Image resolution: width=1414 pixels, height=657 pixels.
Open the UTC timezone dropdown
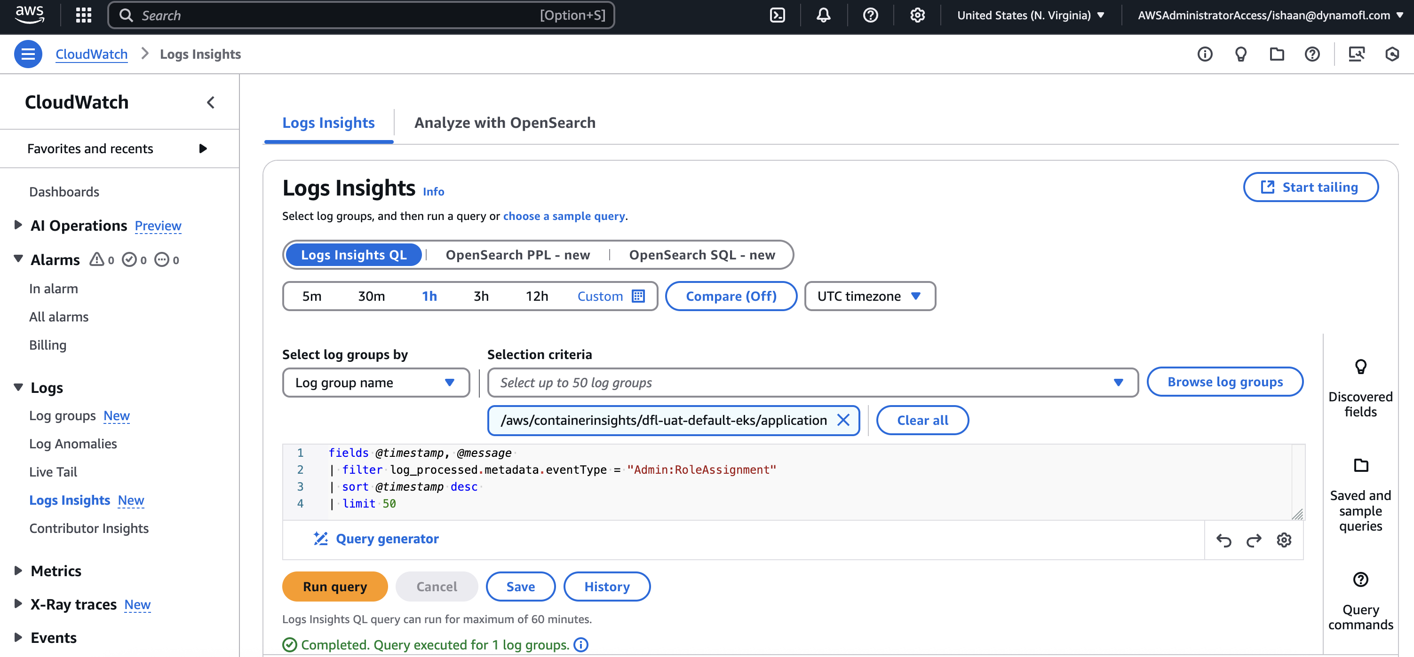[869, 296]
